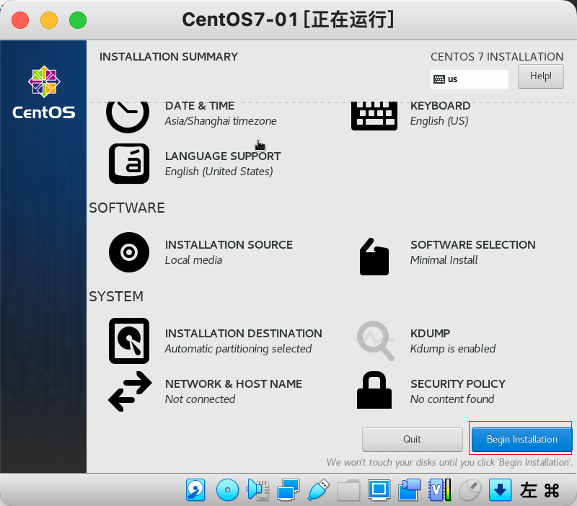Click the keyboard icon in layout indicator
Viewport: 577px width, 506px height.
[439, 79]
